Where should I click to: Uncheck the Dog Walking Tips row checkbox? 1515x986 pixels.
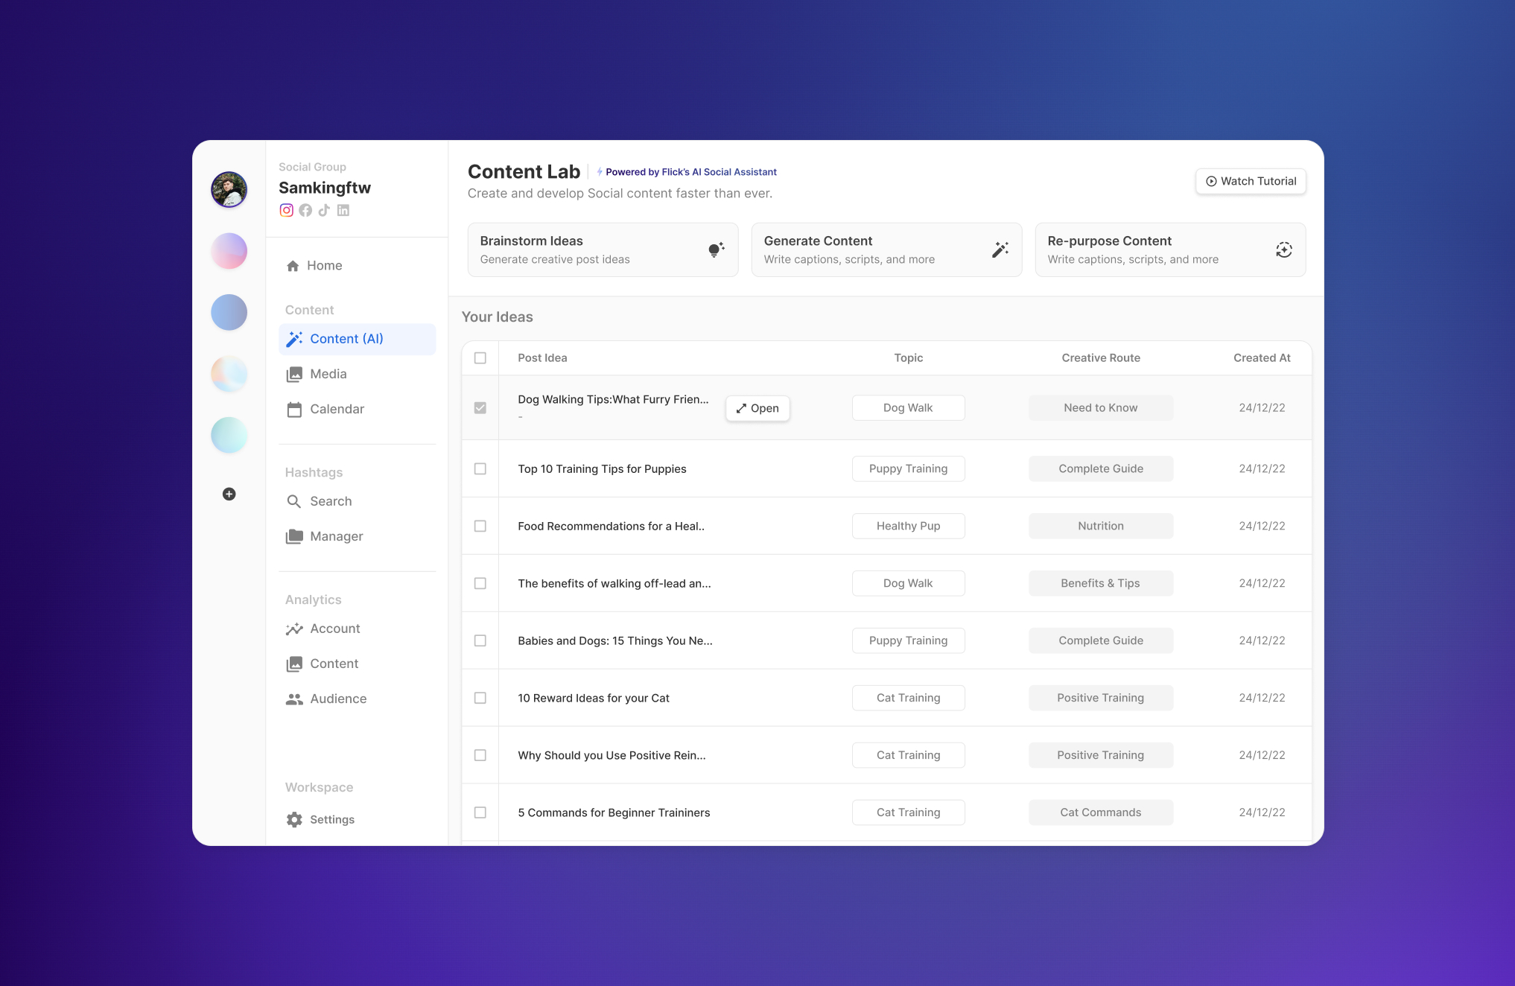(480, 408)
